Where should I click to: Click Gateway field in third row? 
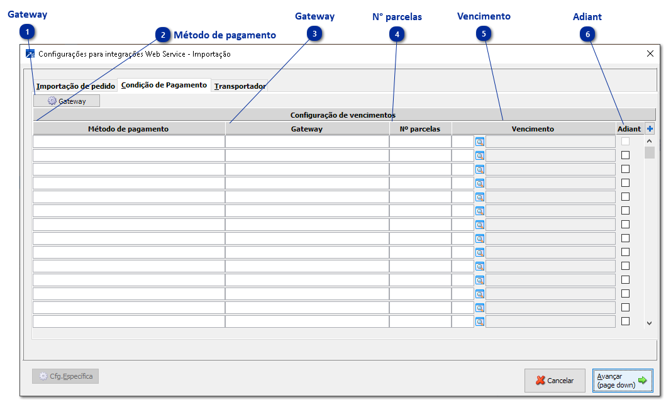(307, 169)
